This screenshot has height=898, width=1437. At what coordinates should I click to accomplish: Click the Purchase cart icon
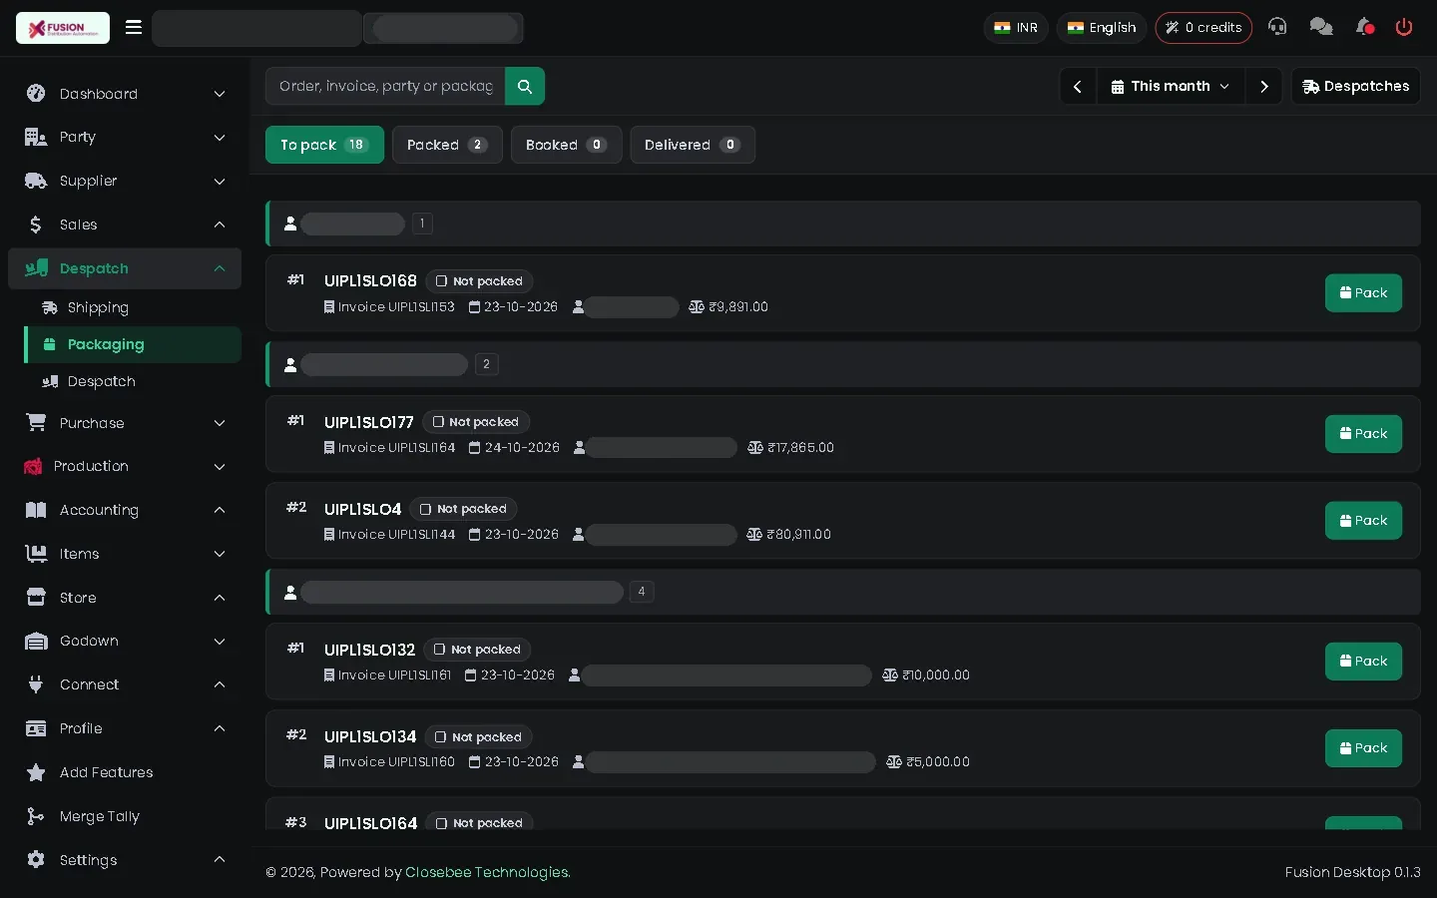36,423
